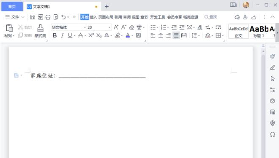This screenshot has height=158, width=279.
Task: Toggle bold formatting button
Action: tap(55, 35)
